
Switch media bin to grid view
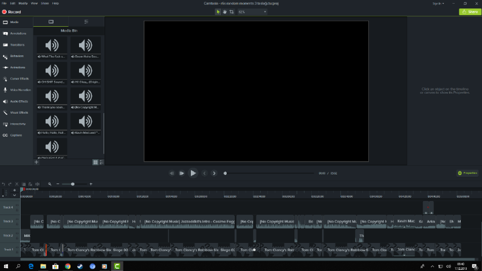coord(95,162)
